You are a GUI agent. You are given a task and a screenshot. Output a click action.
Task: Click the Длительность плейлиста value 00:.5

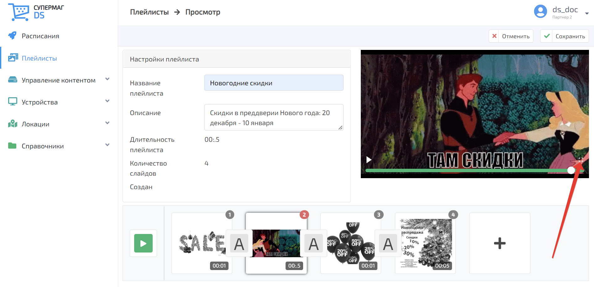tap(212, 140)
